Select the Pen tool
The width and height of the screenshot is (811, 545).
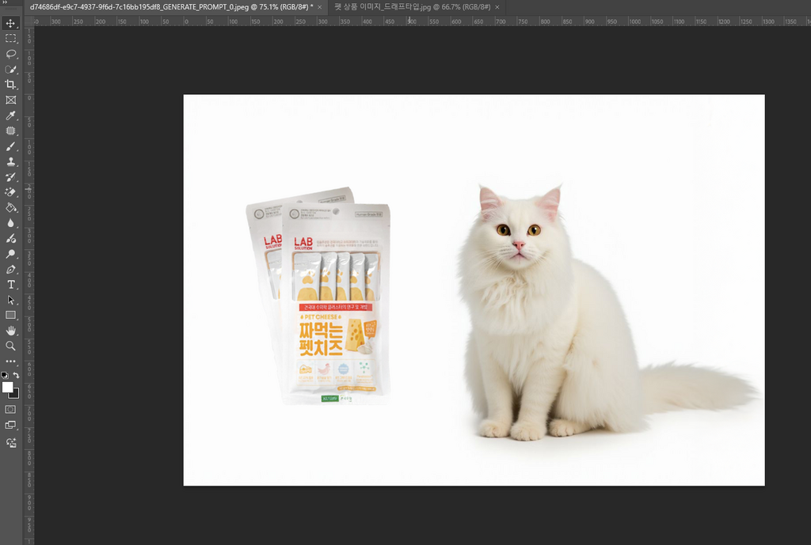click(x=10, y=270)
